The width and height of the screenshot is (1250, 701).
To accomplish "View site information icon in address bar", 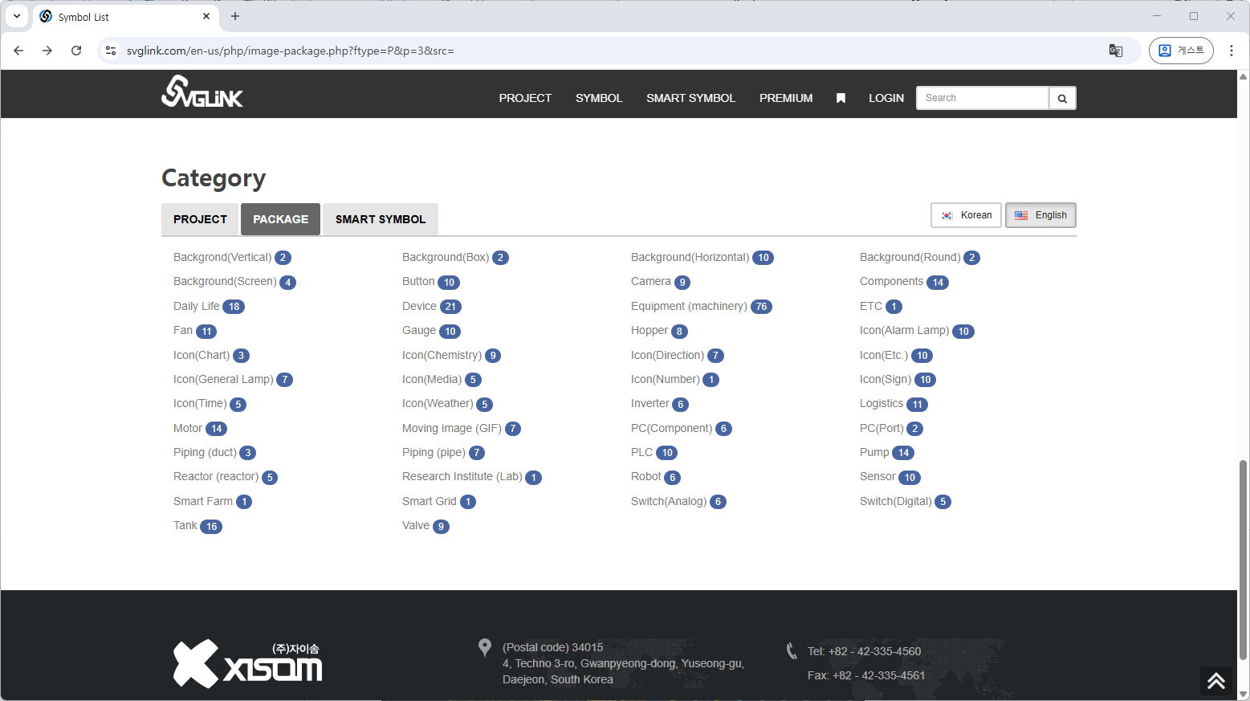I will click(x=112, y=51).
